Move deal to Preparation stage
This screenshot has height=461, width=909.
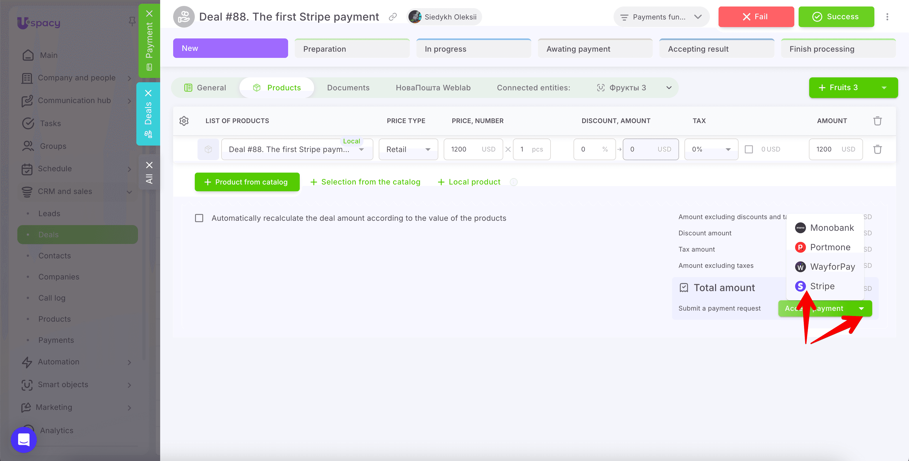point(352,48)
